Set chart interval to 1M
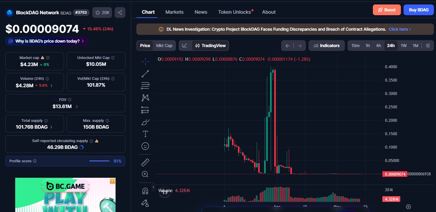The height and width of the screenshot is (212, 436). pyautogui.click(x=415, y=46)
